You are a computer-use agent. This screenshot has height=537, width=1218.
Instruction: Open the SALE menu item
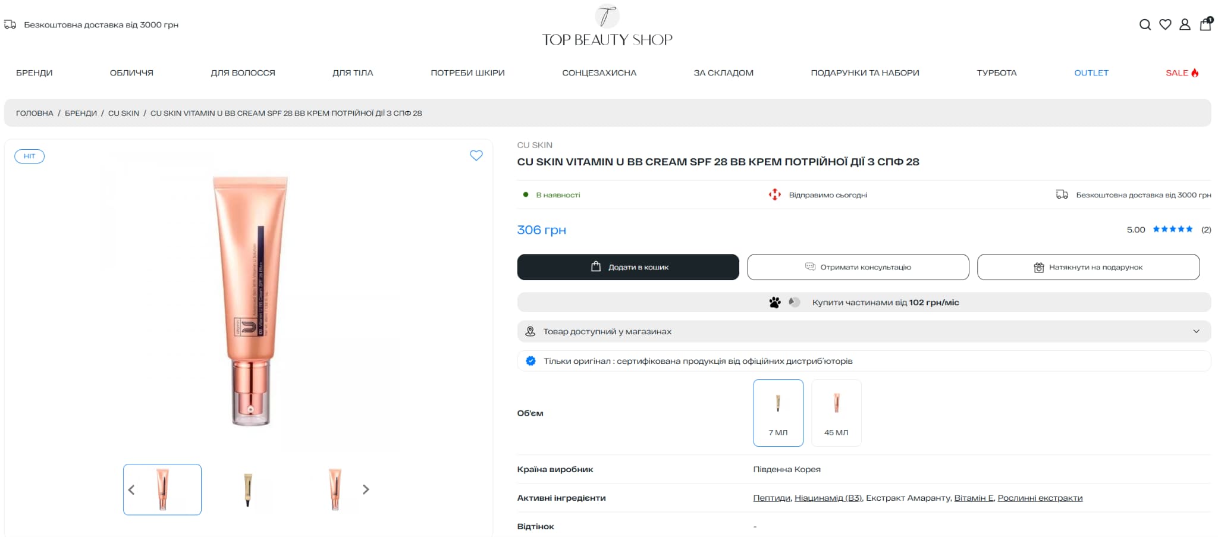[1182, 73]
